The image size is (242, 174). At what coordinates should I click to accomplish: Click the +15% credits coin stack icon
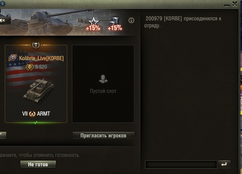click(115, 24)
